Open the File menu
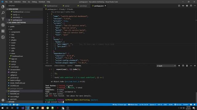Image resolution: width=197 pixels, height=110 pixels. 6,2
